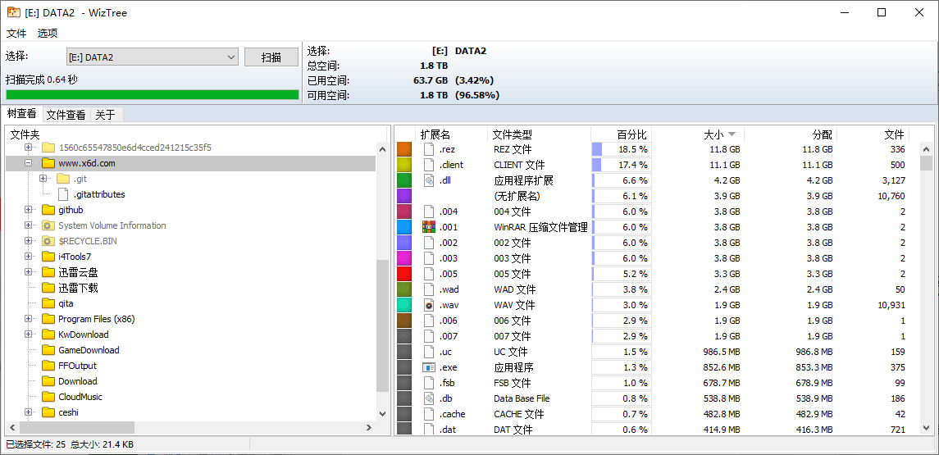Expand the github folder node

[29, 210]
